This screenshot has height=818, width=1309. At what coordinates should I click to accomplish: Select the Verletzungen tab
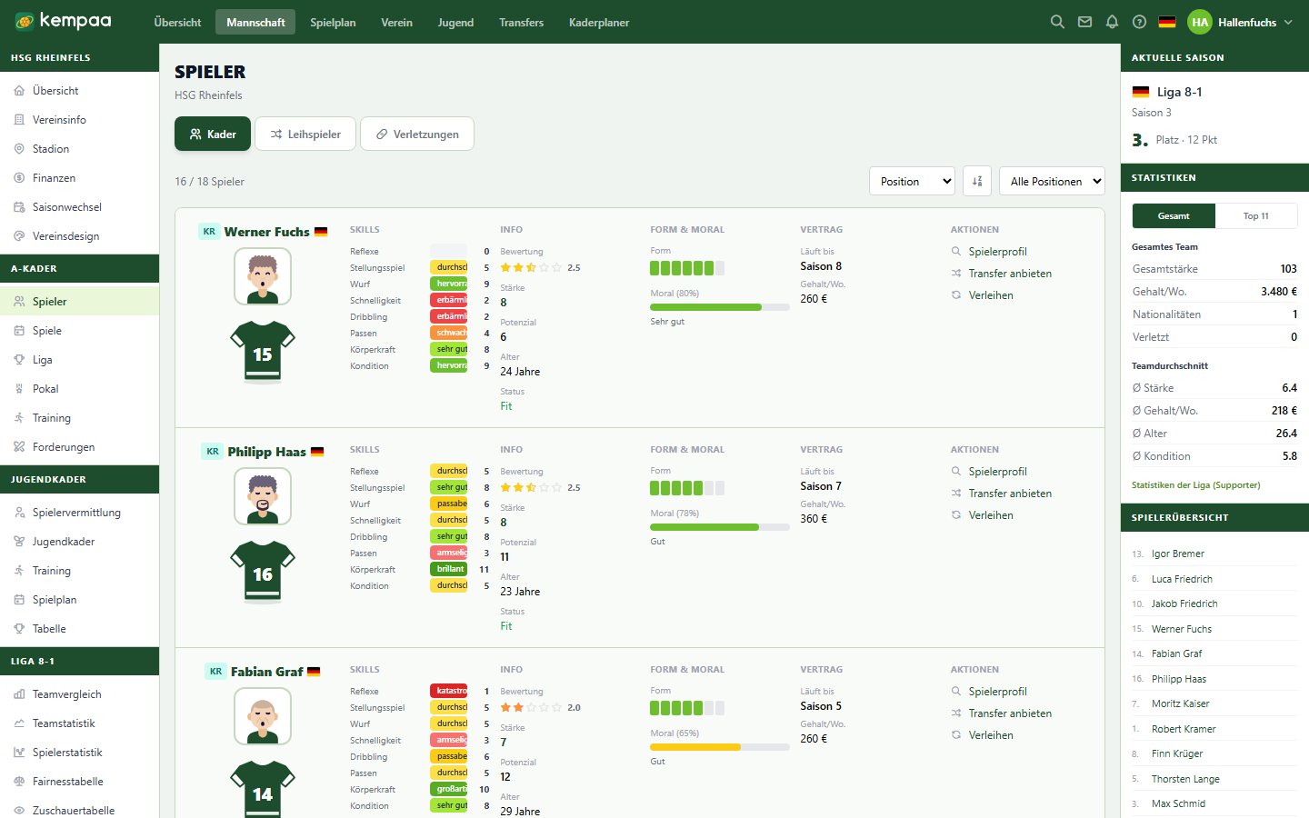click(x=417, y=134)
